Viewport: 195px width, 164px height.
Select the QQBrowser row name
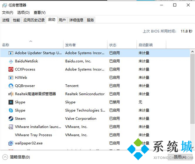tap(25, 86)
